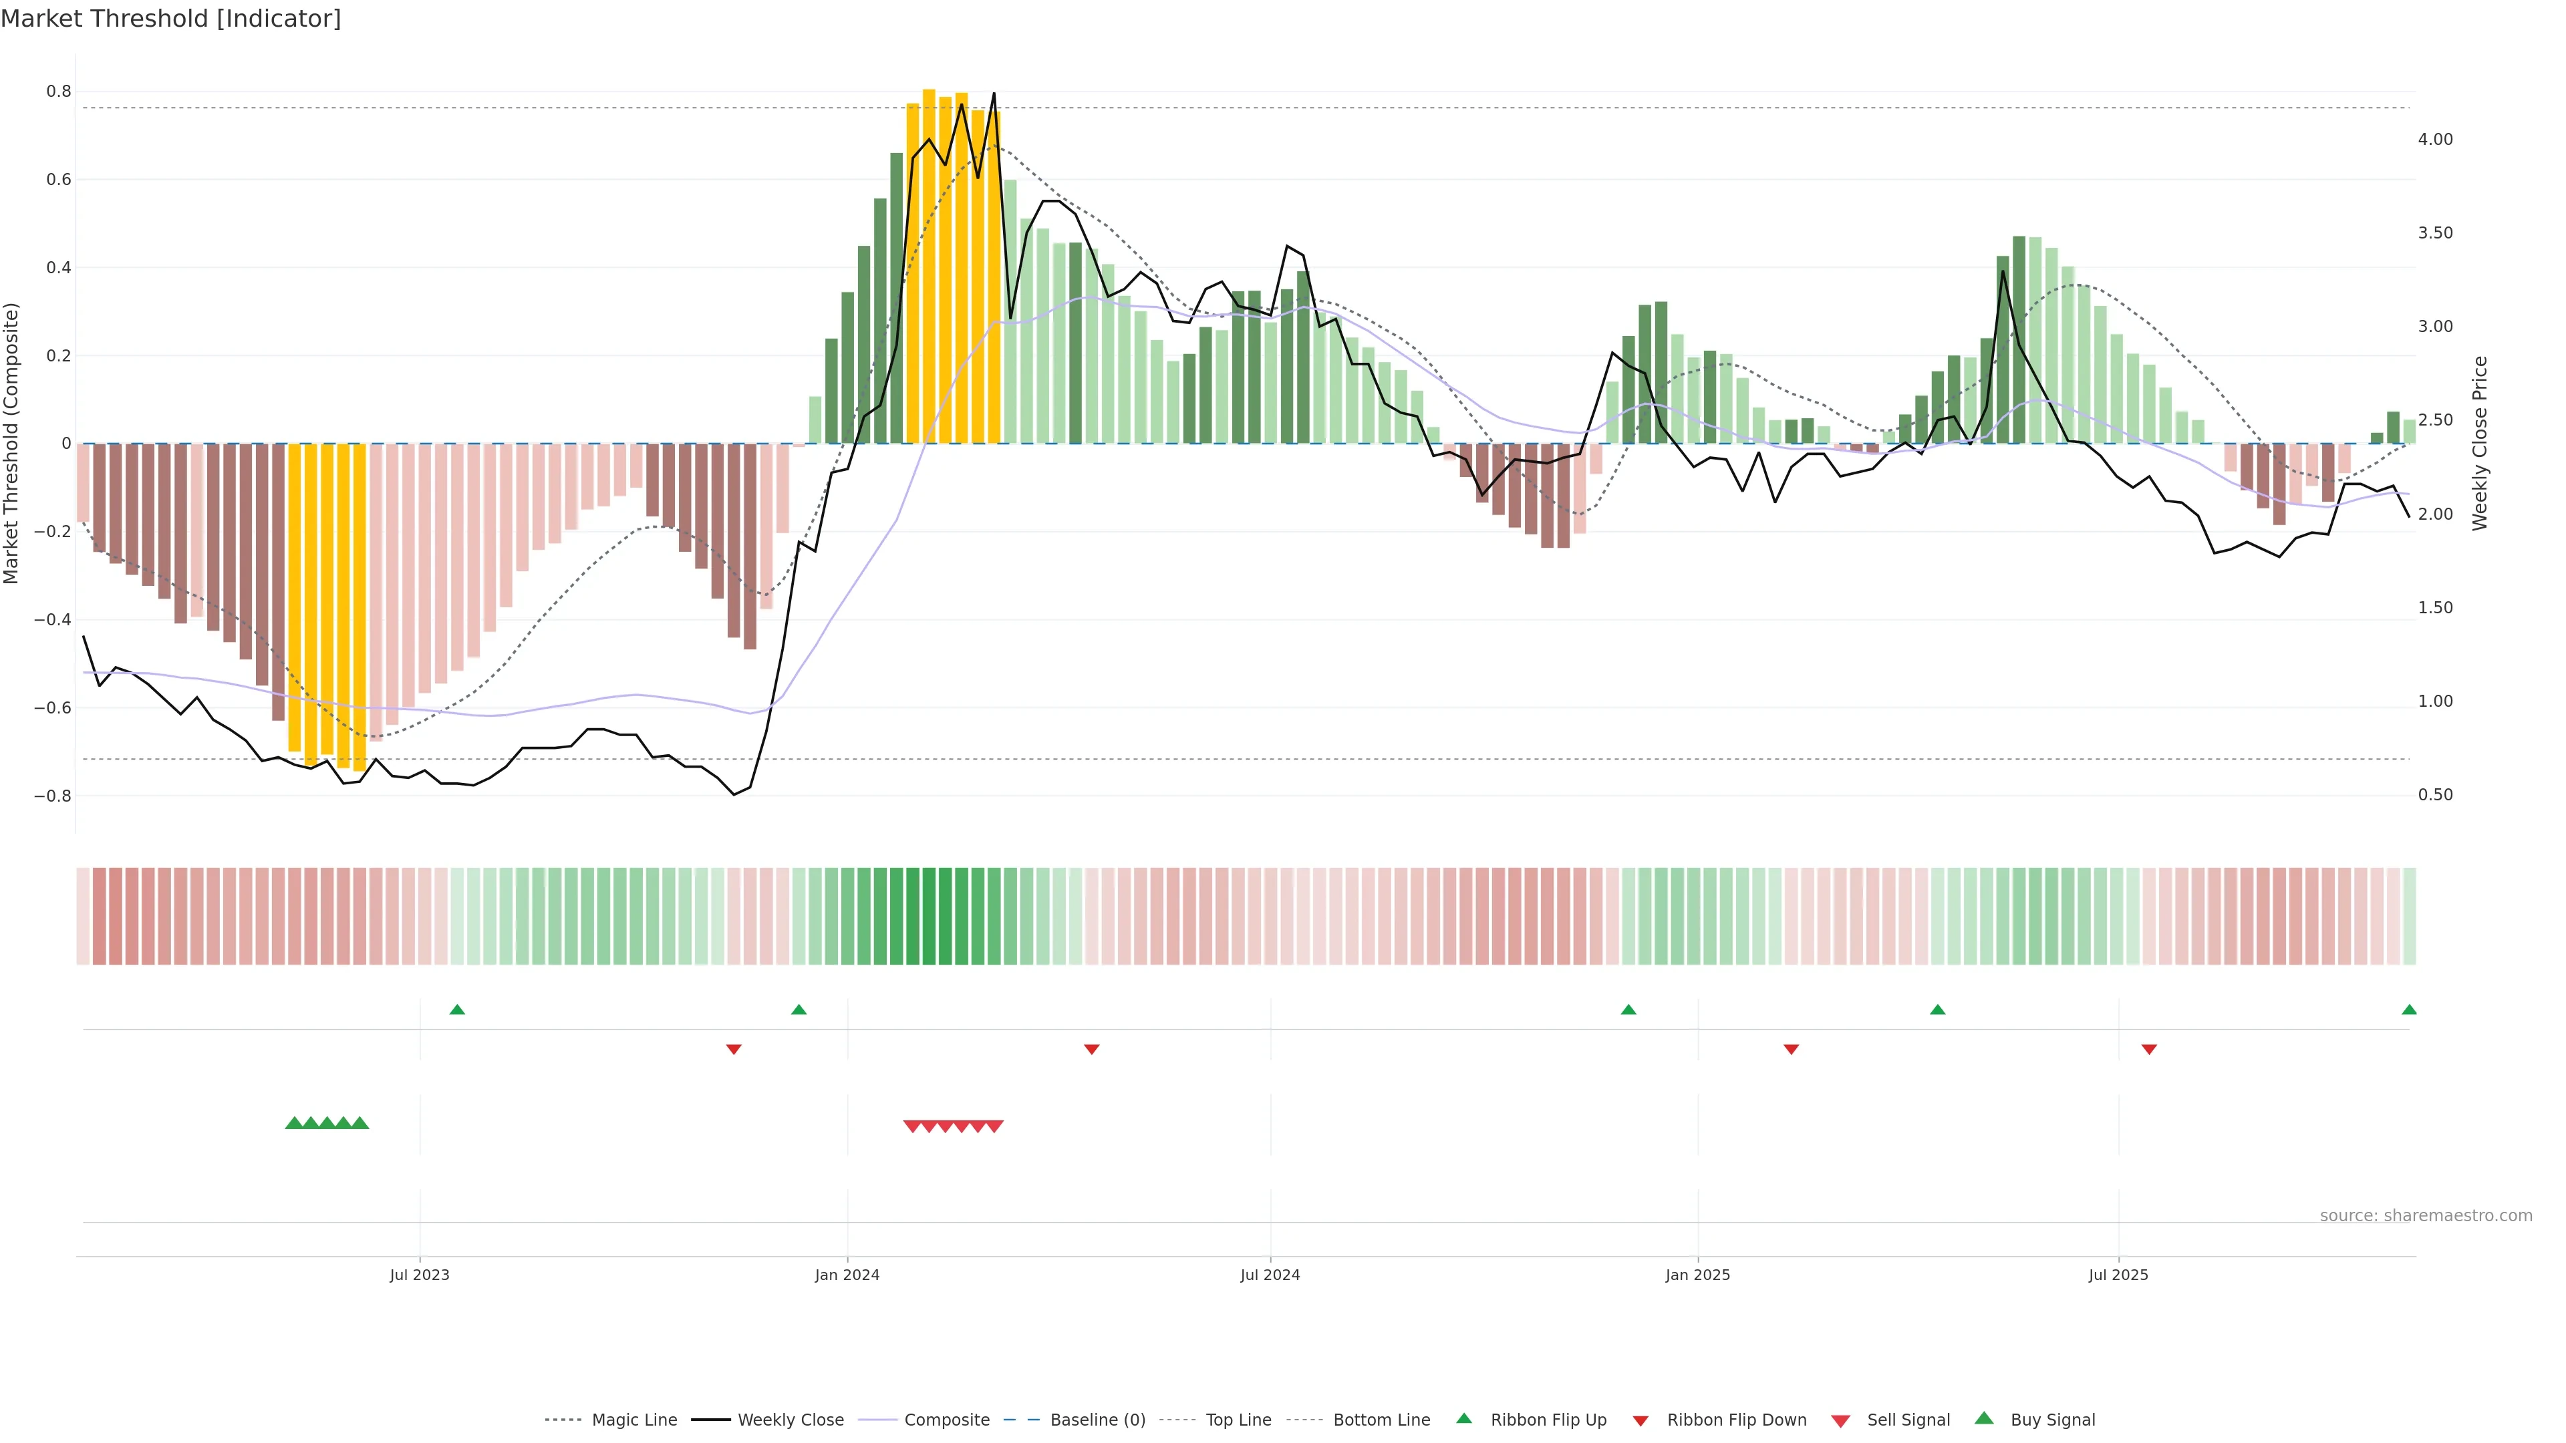2566x1443 pixels.
Task: Click the red flip-down marker after Jul 2025
Action: [2148, 1049]
